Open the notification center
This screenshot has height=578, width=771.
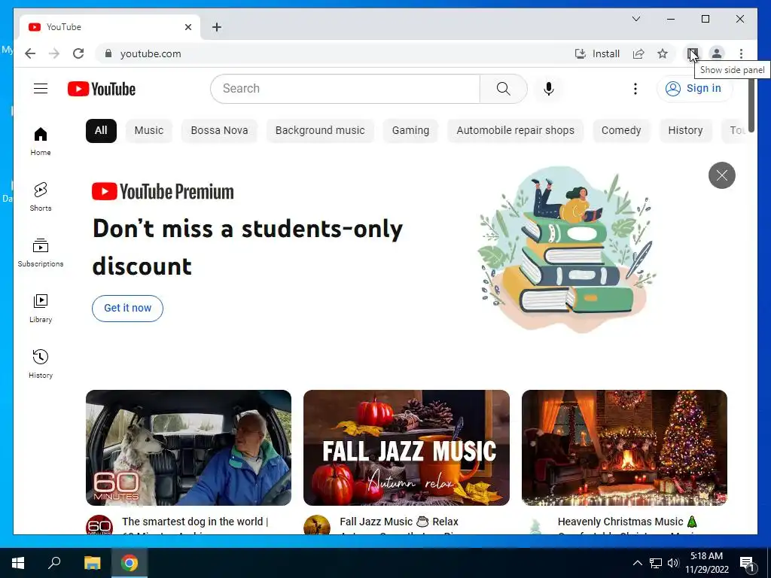point(747,563)
